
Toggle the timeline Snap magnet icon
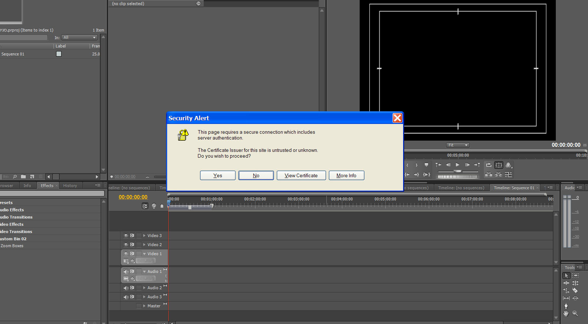(x=145, y=206)
